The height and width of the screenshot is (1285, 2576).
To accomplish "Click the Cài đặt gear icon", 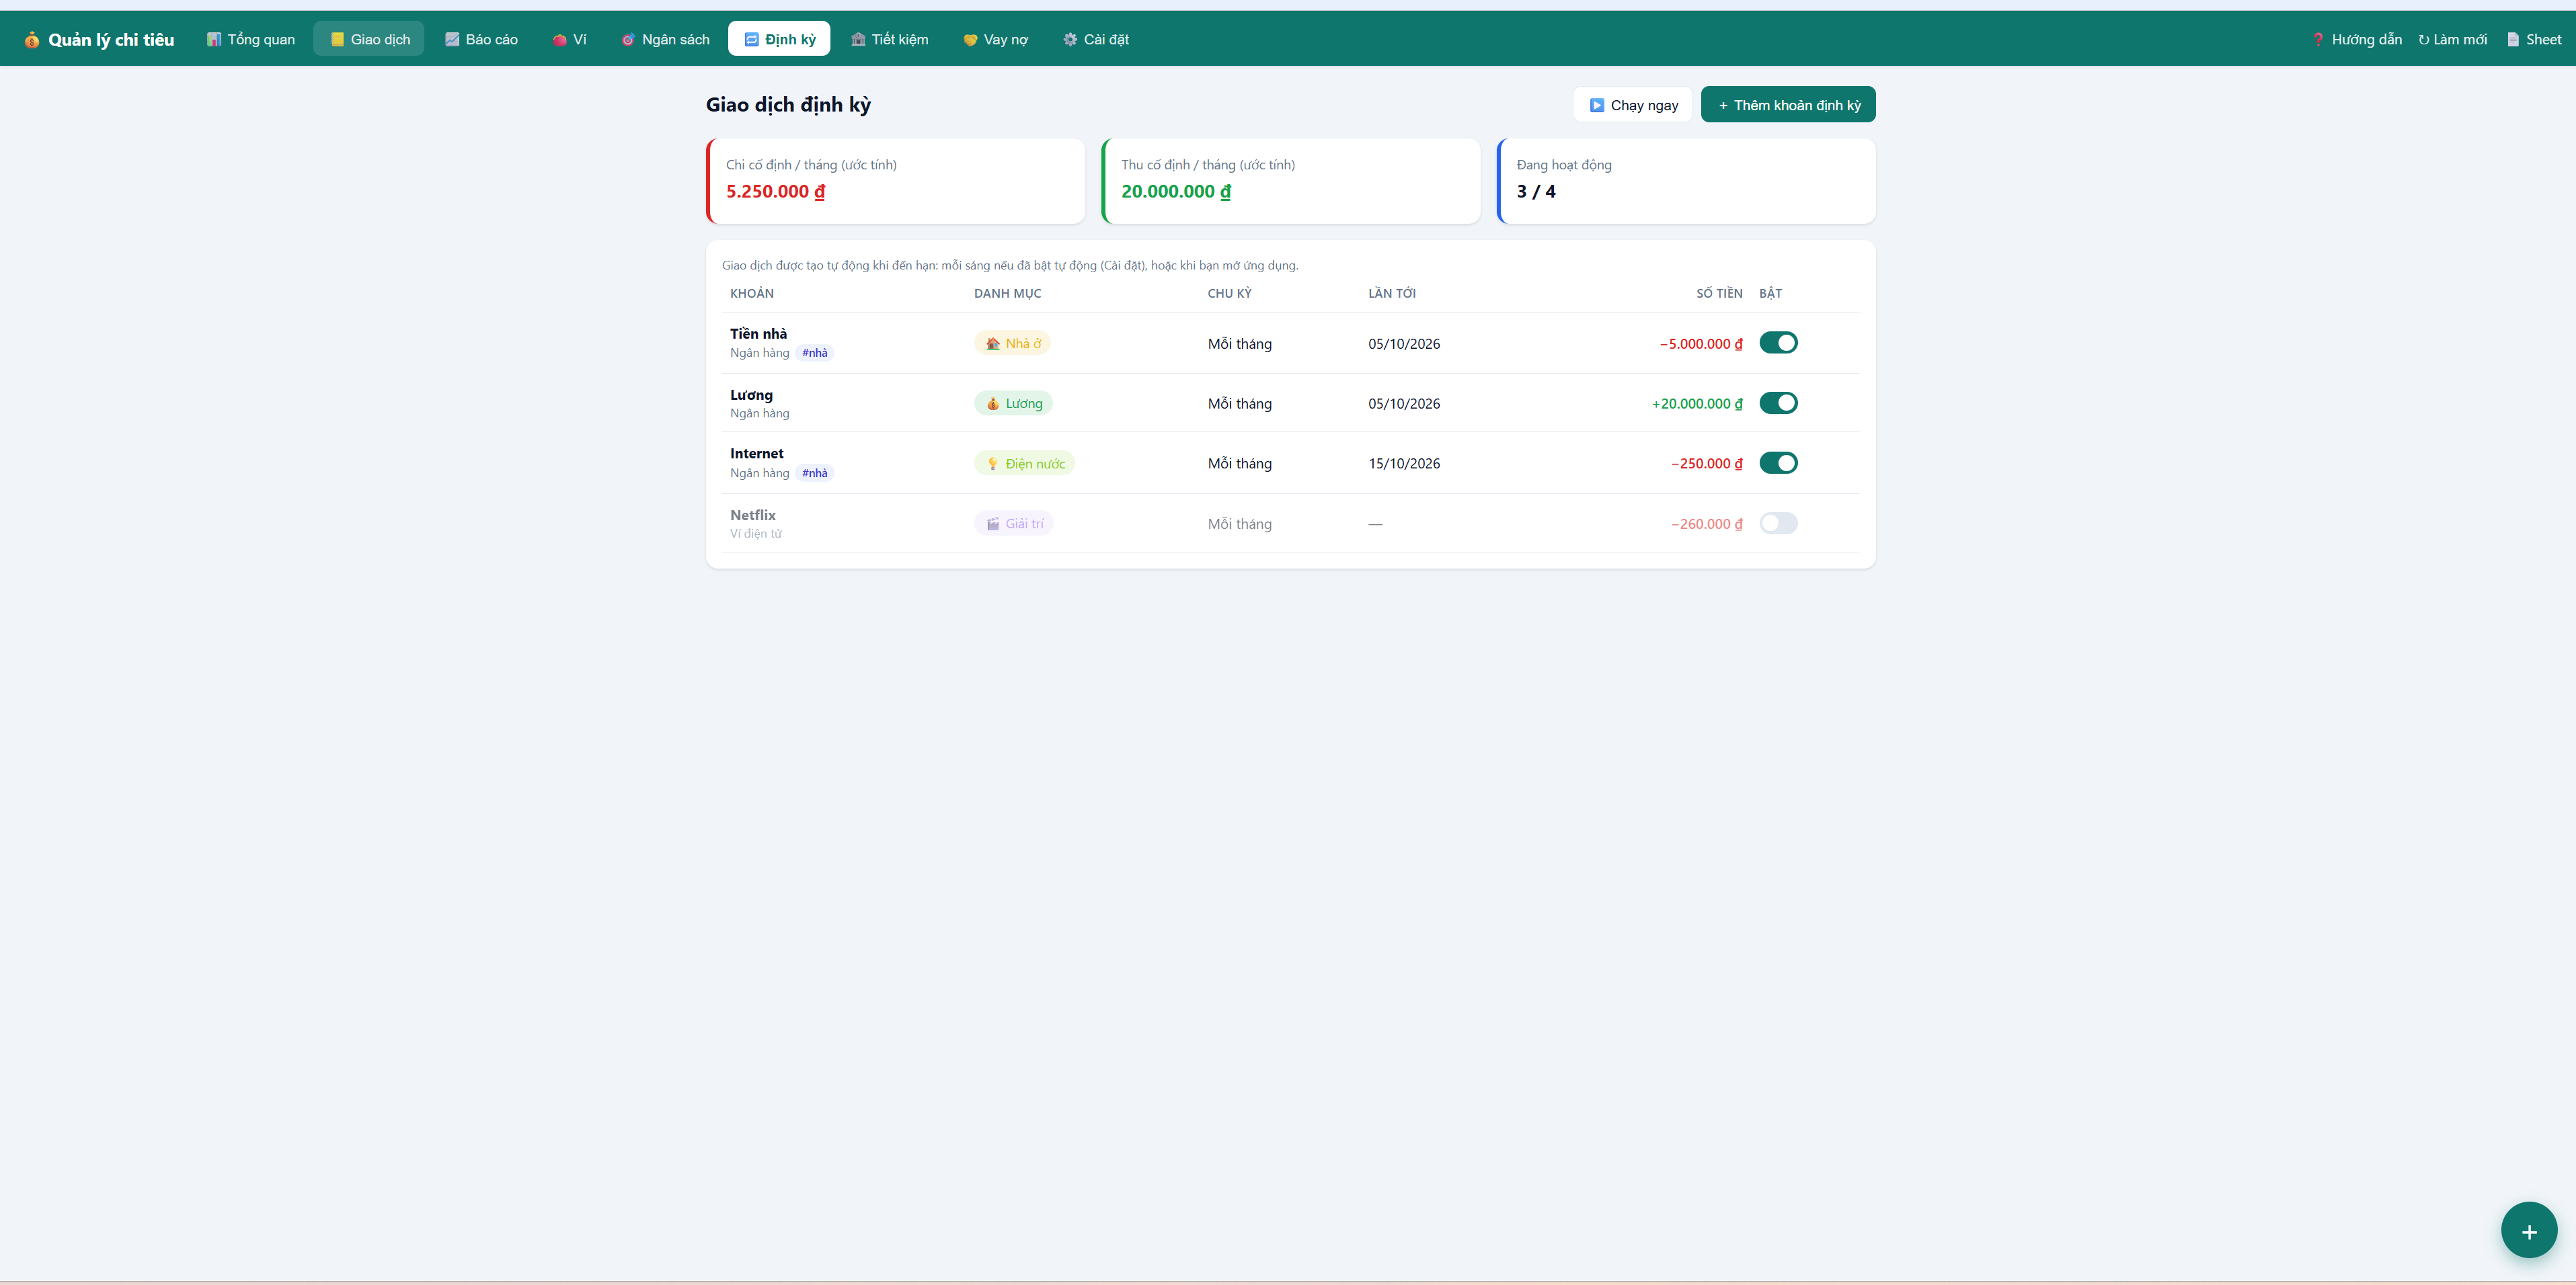I will (x=1070, y=40).
